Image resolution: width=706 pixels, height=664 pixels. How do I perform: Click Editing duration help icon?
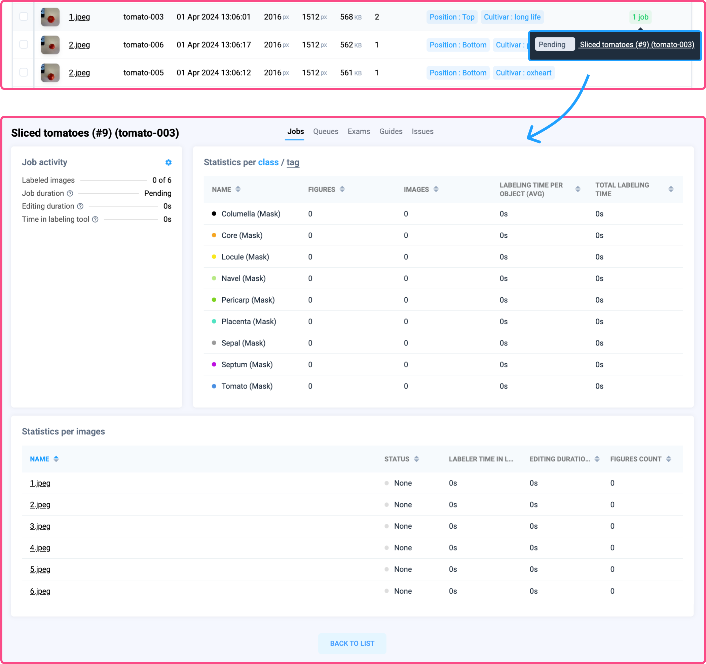(80, 206)
